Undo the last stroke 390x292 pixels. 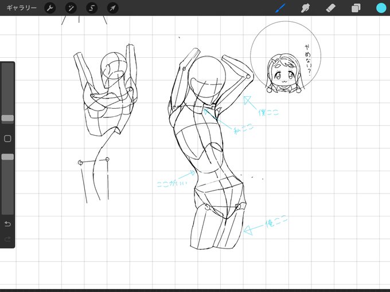pos(7,224)
